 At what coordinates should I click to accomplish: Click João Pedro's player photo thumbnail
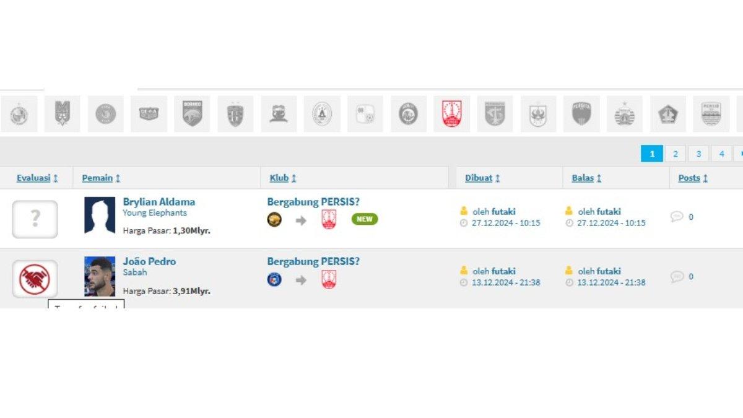pyautogui.click(x=100, y=276)
